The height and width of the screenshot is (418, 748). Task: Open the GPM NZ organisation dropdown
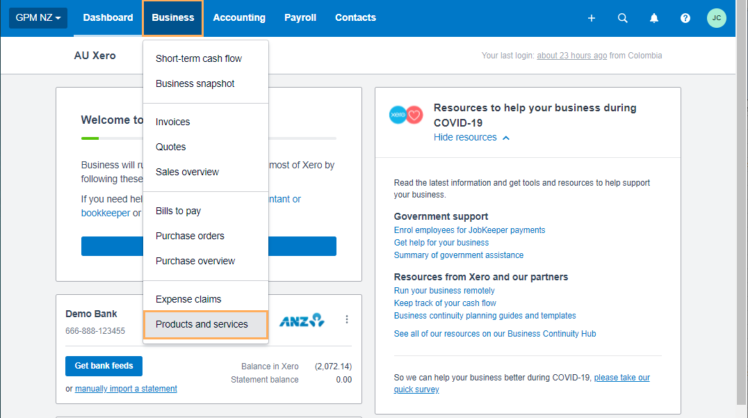pyautogui.click(x=38, y=17)
